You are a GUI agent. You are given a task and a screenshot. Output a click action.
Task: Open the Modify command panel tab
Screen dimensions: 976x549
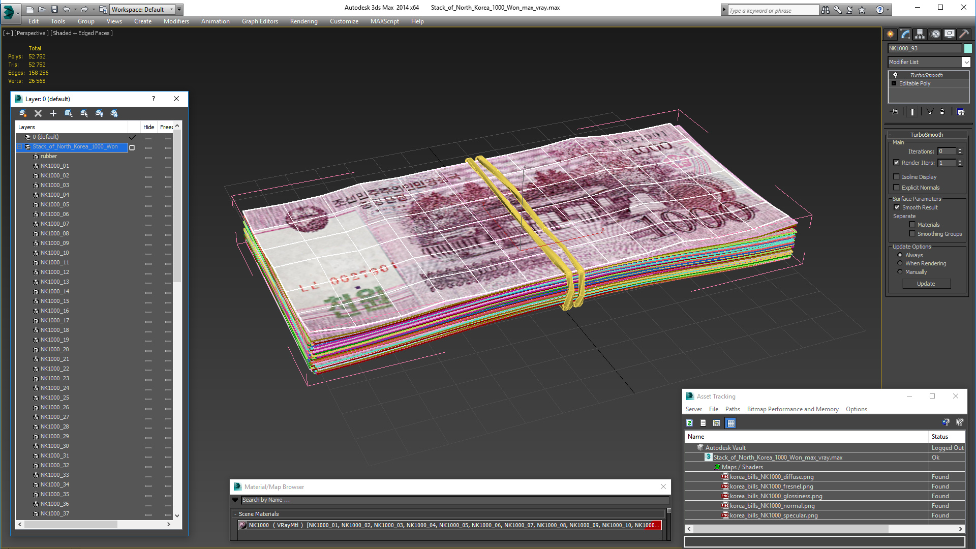pos(905,34)
